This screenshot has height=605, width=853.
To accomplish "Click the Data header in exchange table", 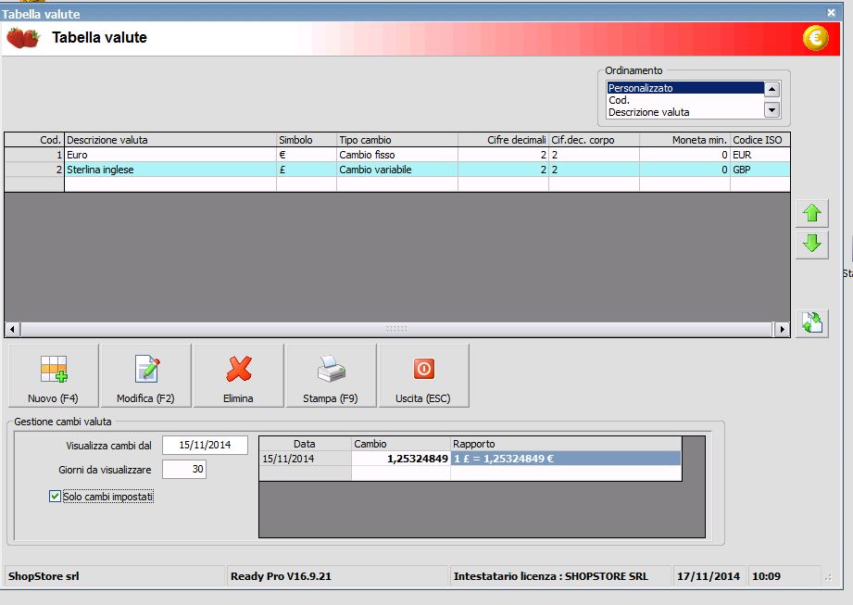I will click(x=305, y=444).
